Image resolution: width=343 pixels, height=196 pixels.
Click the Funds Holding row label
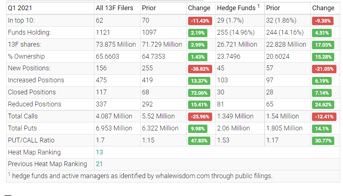click(29, 32)
